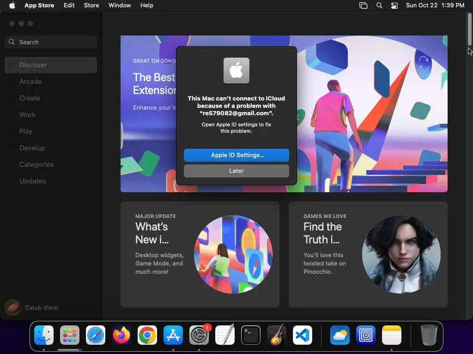The width and height of the screenshot is (473, 354).
Task: Open the Help menu
Action: (x=146, y=6)
